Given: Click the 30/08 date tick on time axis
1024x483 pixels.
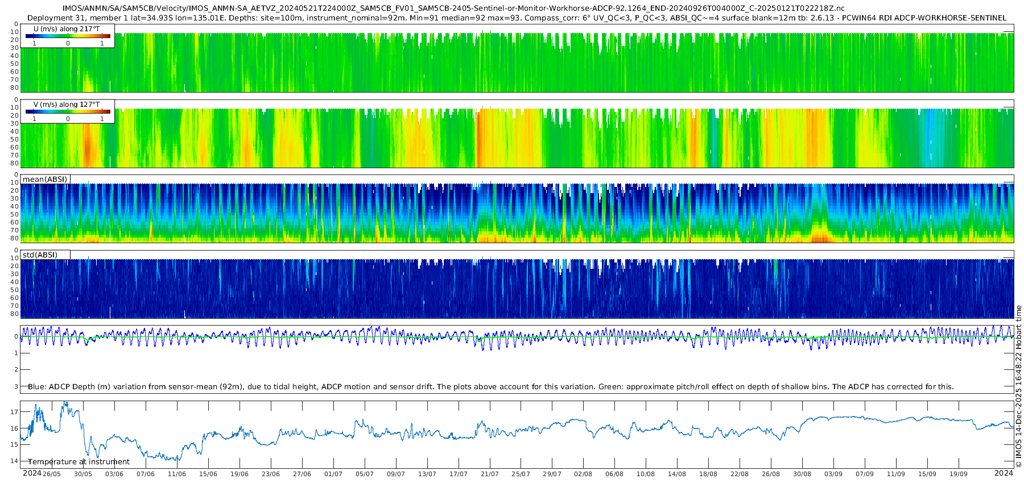Looking at the screenshot, I should pos(802,474).
